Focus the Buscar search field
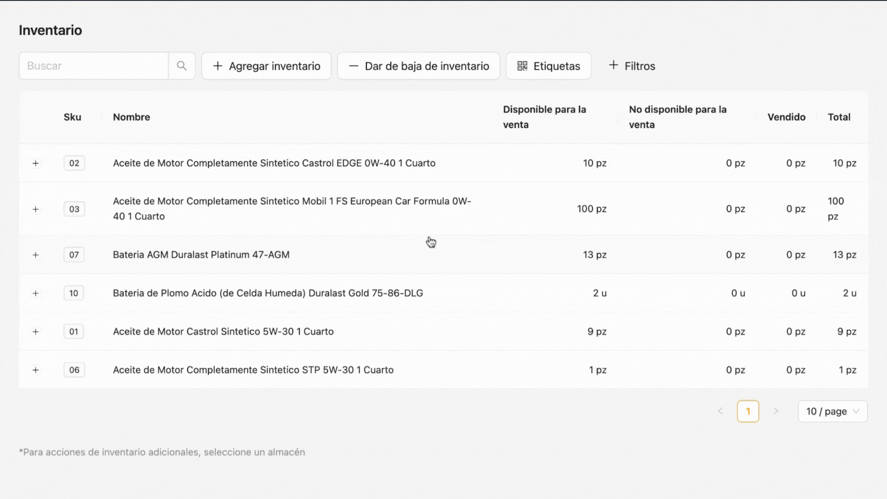Screen dimensions: 887x499 tap(94, 66)
